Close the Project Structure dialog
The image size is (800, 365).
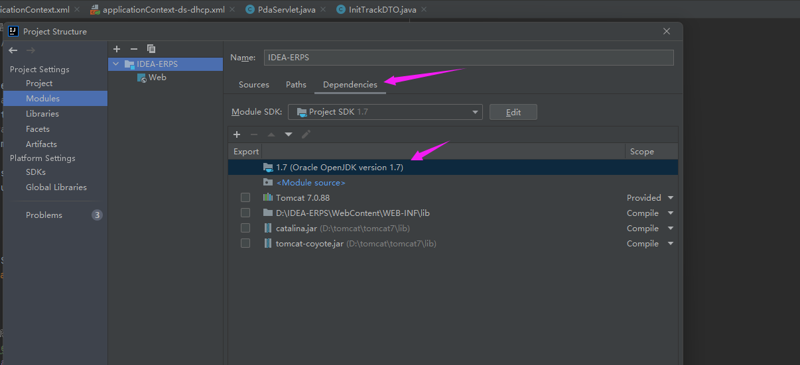[667, 31]
